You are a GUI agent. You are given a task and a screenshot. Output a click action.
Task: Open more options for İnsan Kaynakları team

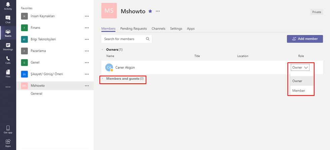tap(87, 16)
